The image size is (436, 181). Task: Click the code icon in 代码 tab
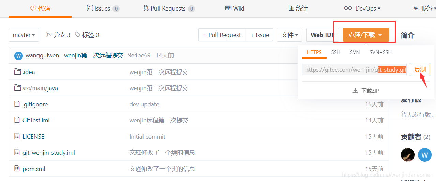(x=33, y=8)
